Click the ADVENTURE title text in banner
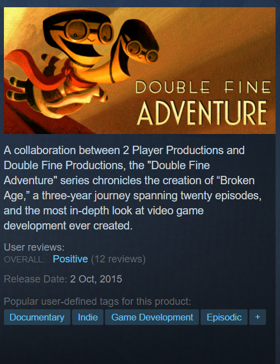280x364 pixels. (202, 113)
